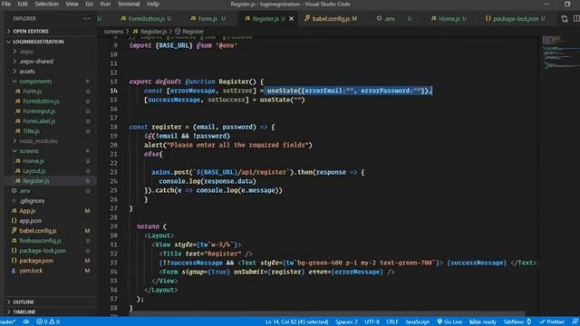Open the Edit menu

(x=23, y=4)
